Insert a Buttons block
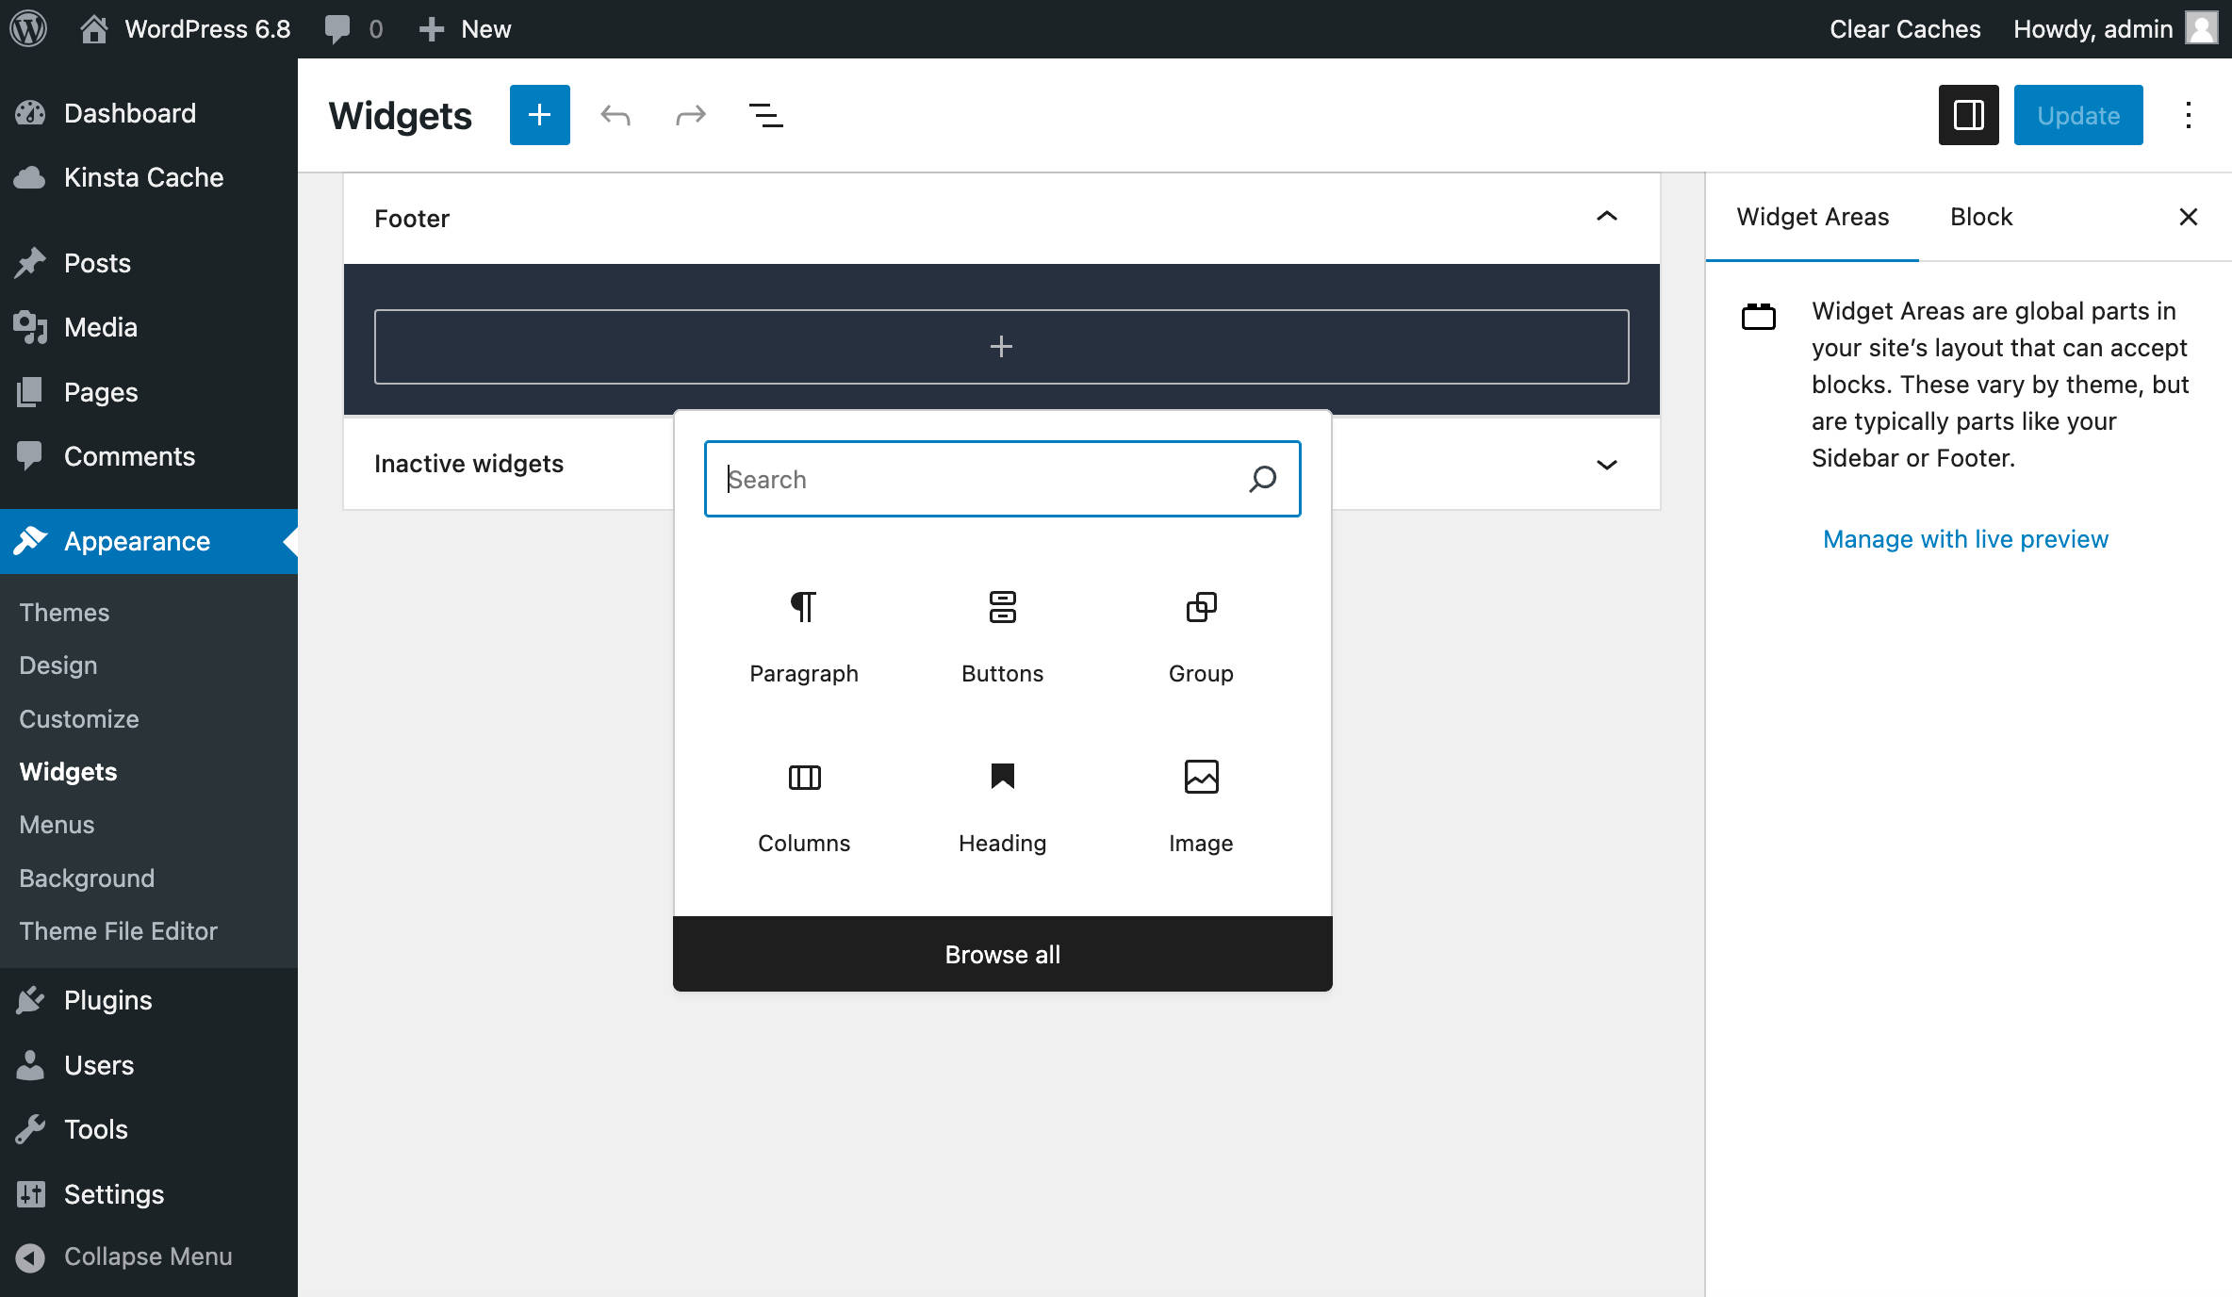The image size is (2232, 1297). coord(1002,633)
